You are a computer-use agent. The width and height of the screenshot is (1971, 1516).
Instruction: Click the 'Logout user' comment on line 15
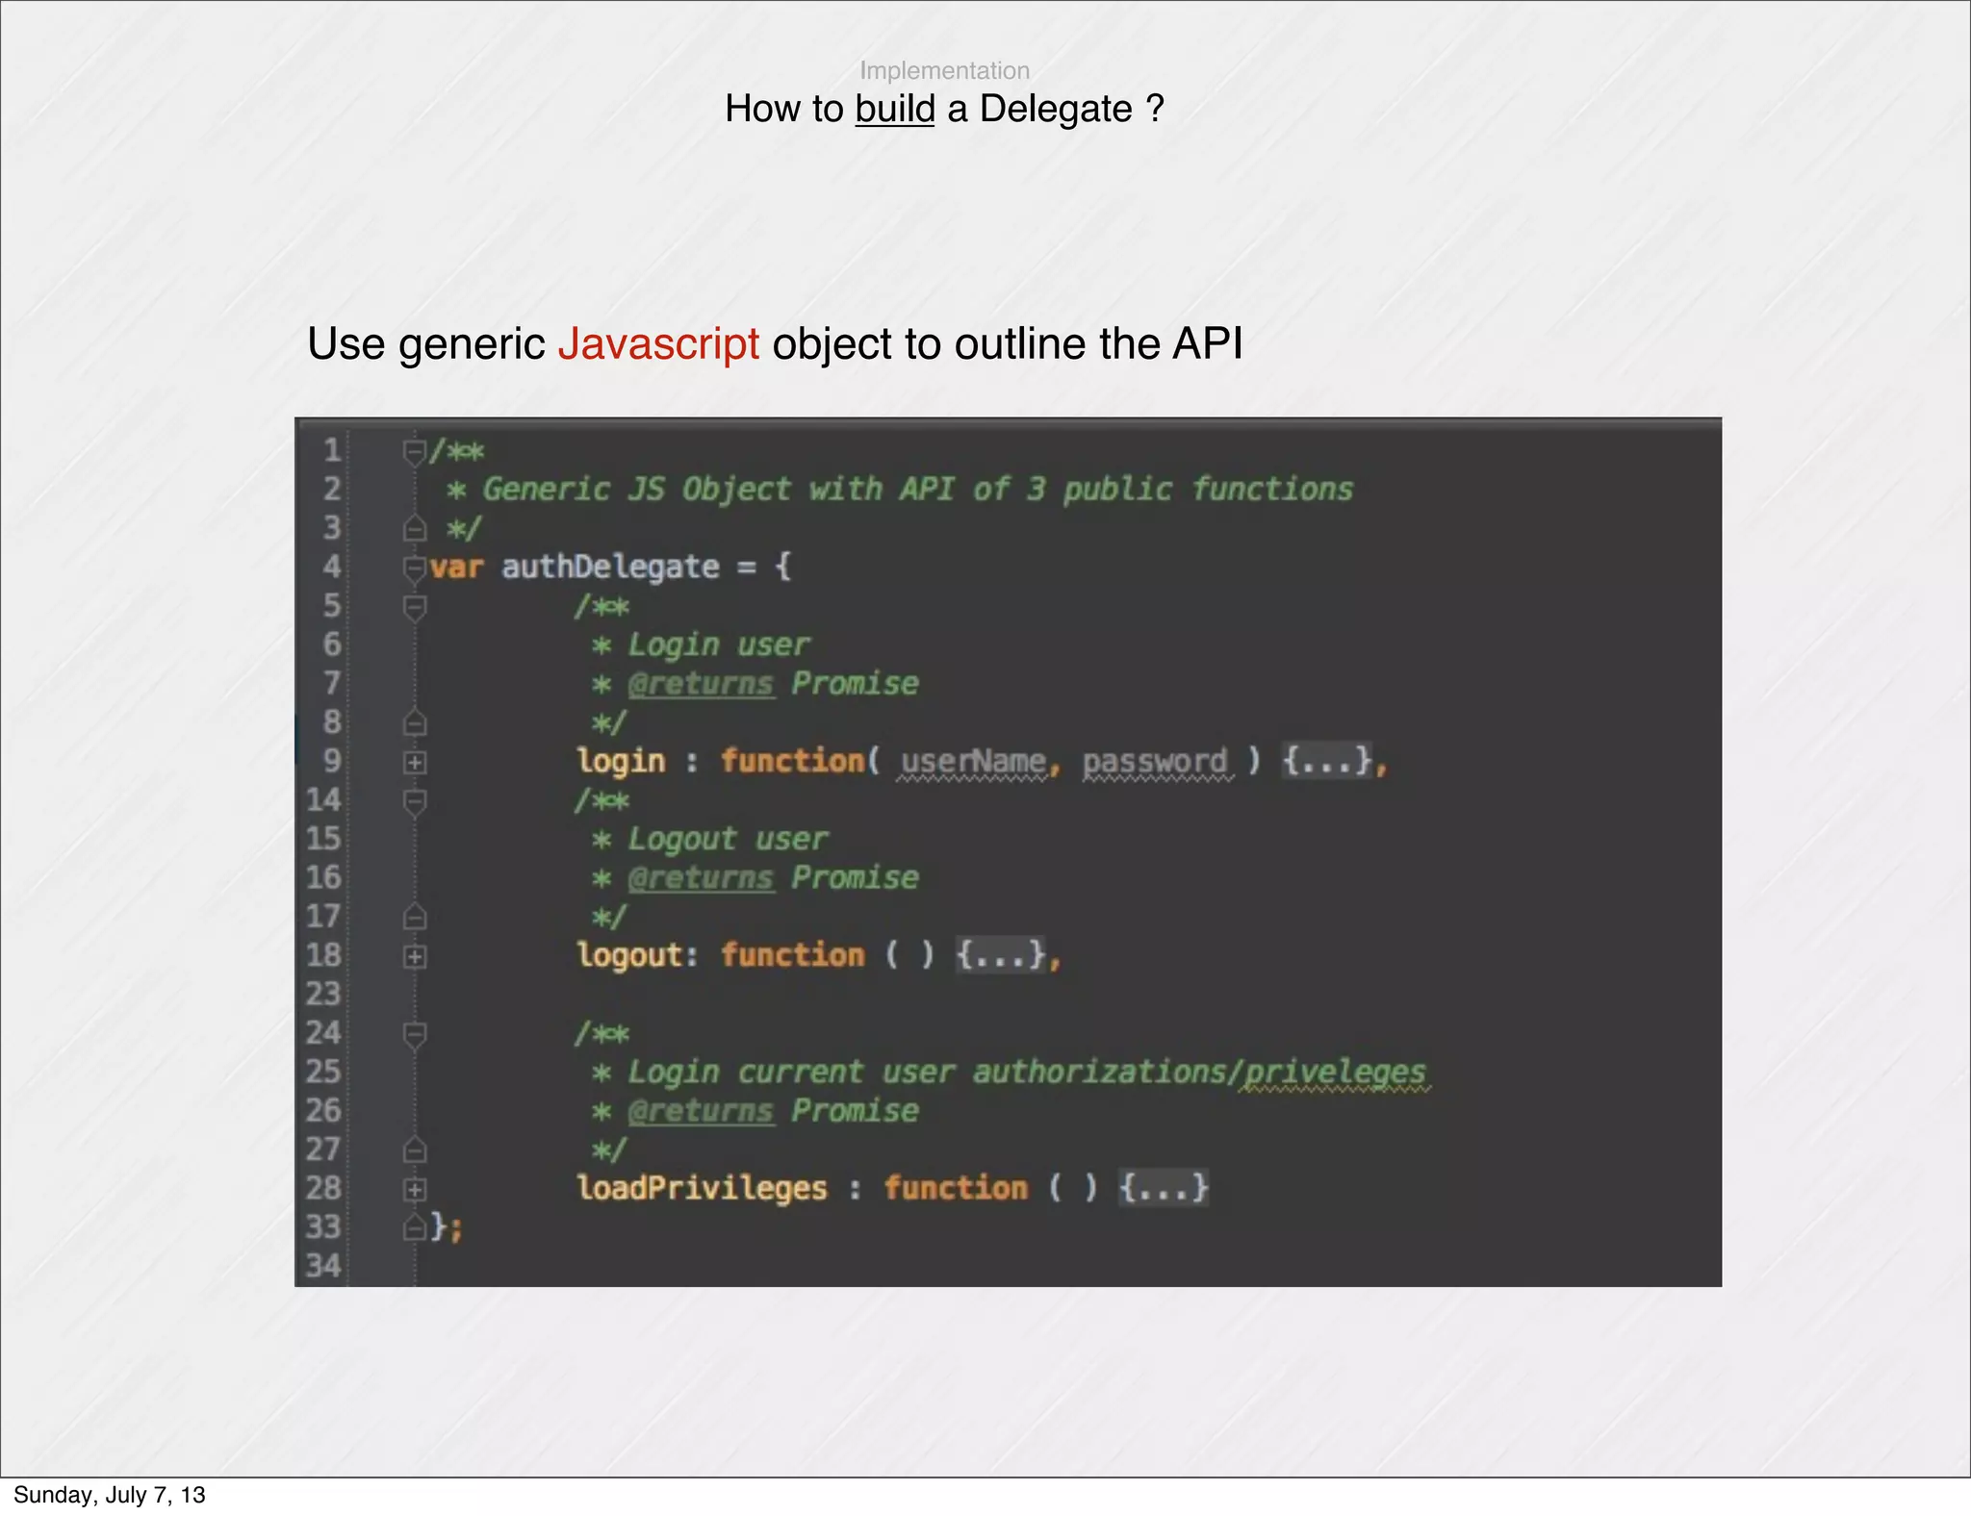728,840
